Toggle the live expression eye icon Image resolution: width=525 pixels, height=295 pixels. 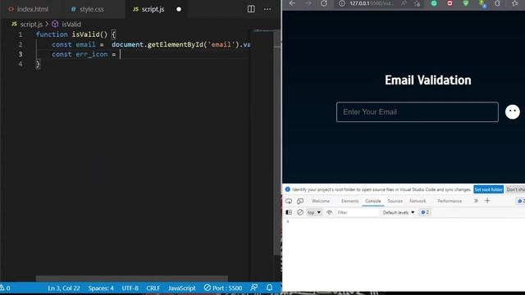(330, 212)
